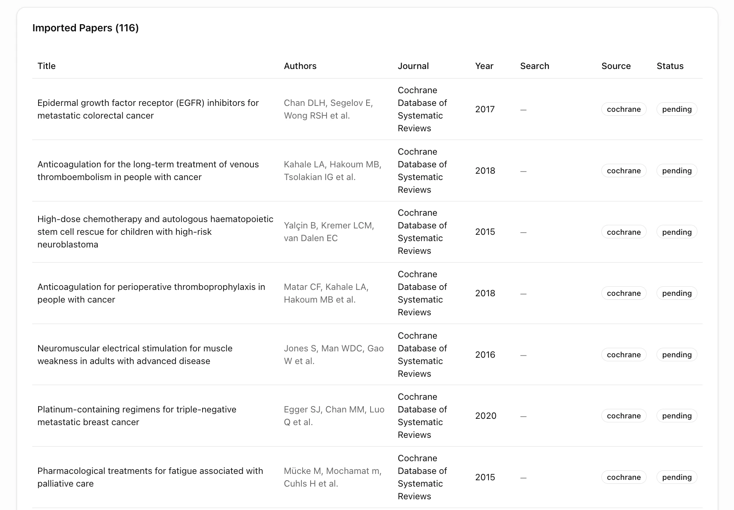This screenshot has height=510, width=734.
Task: Select the Status column header
Action: click(x=670, y=66)
